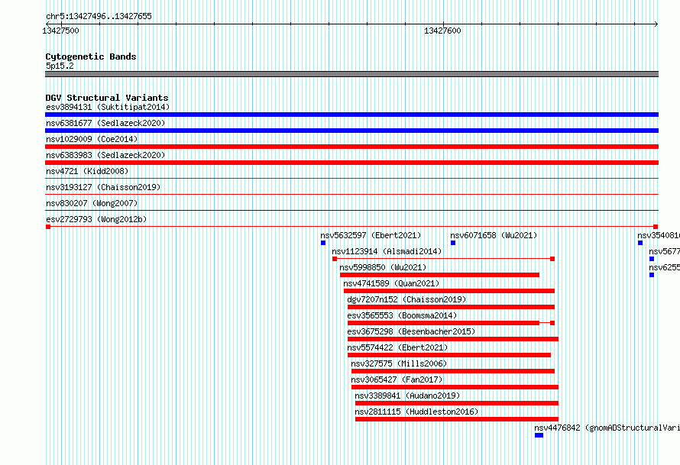Open nsv3065427 (Fan2017) label
Image resolution: width=680 pixels, height=465 pixels.
click(397, 379)
